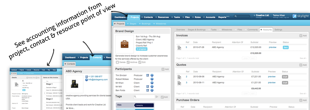Viewport: 310px width, 110px height.
Task: Click the Brand Design briefcase thumbnail
Action: click(124, 44)
